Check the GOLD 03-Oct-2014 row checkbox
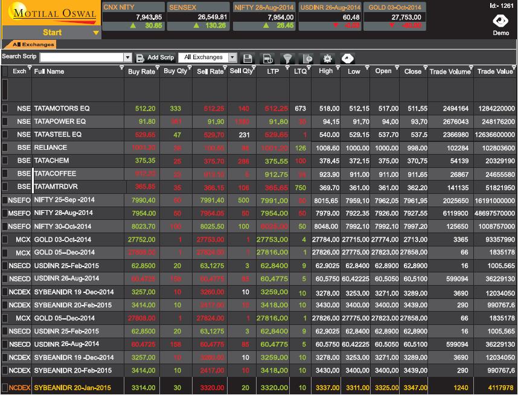The width and height of the screenshot is (518, 395). coord(5,239)
